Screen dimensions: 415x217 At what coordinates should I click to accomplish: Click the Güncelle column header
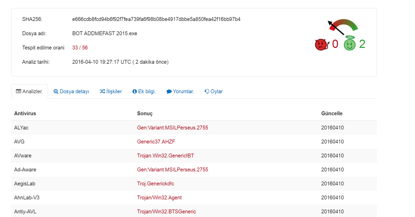(332, 113)
